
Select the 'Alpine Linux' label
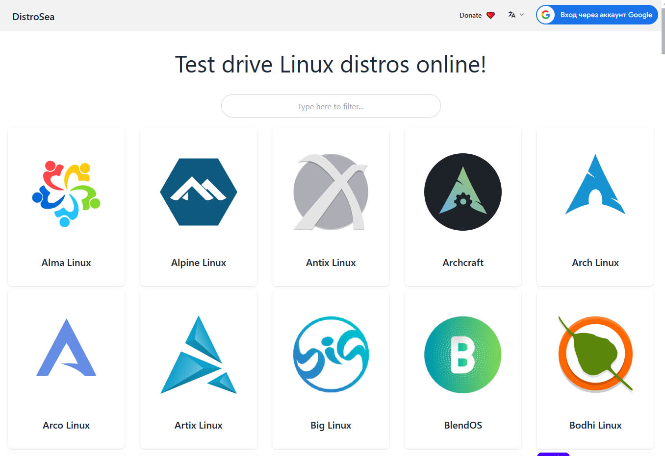click(x=199, y=263)
